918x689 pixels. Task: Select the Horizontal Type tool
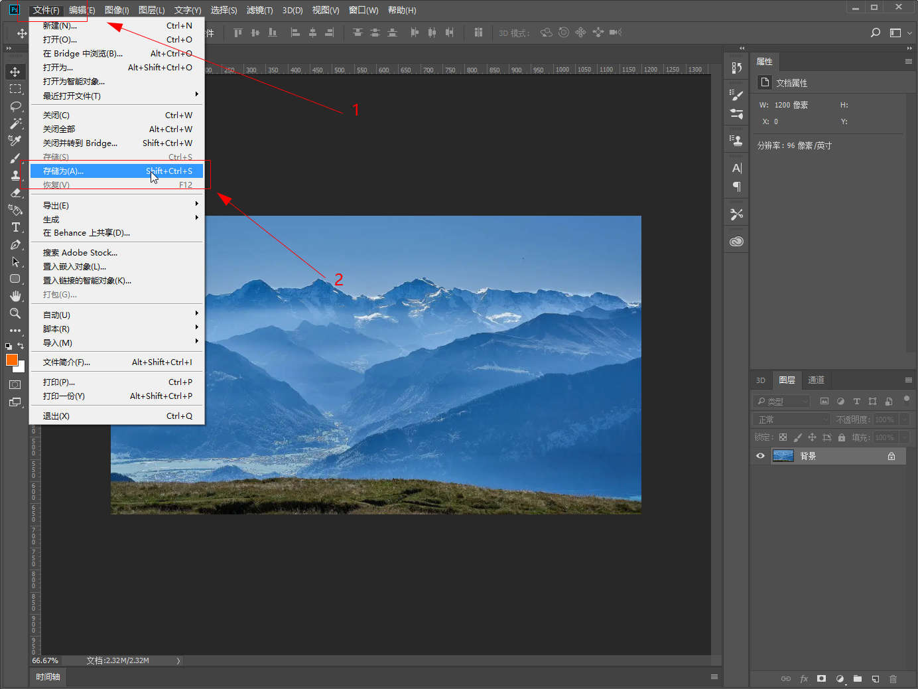tap(15, 227)
